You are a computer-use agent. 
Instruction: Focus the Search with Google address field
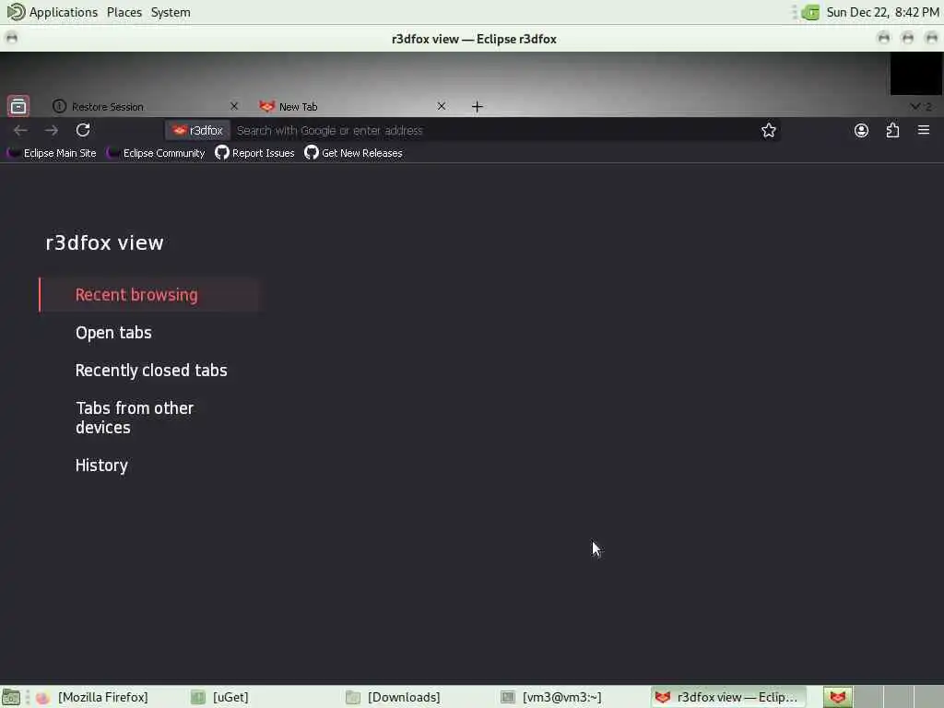point(494,131)
